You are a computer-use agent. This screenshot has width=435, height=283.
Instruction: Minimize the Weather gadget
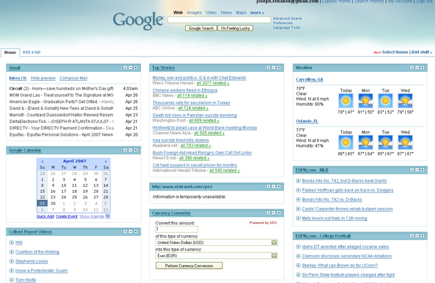417,68
